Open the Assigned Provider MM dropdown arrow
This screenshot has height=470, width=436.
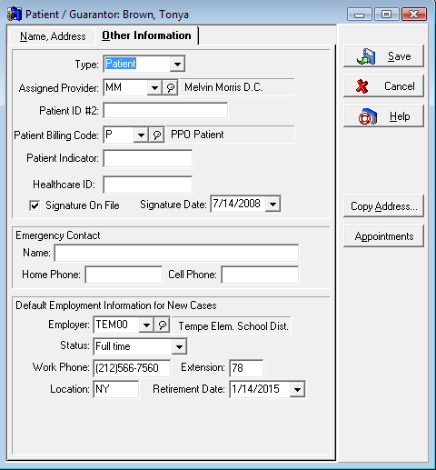click(x=154, y=88)
